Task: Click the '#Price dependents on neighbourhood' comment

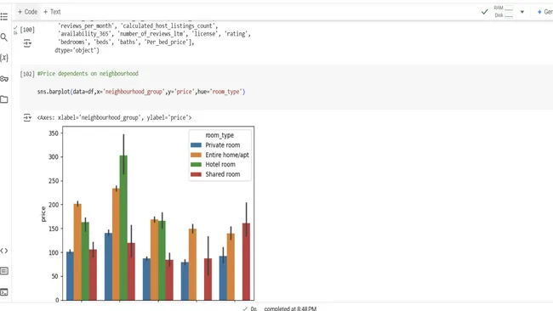Action: [88, 74]
